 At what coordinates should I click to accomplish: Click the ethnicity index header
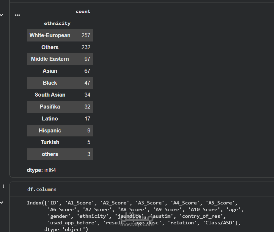click(x=57, y=23)
